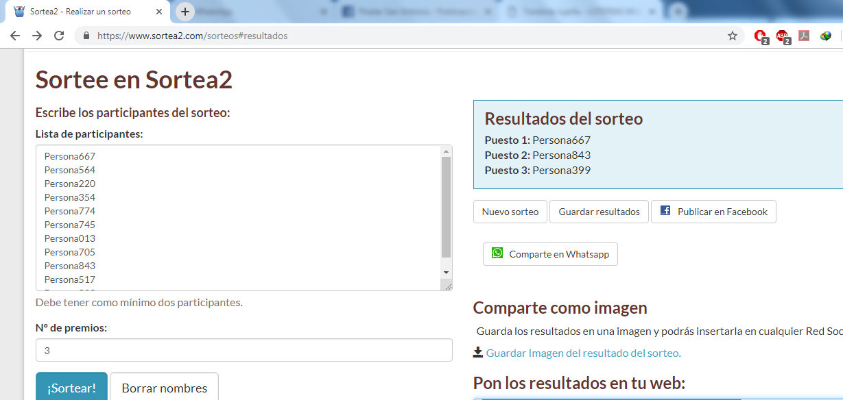Click the textarea resize handle corner
843x400 pixels.
(x=447, y=286)
